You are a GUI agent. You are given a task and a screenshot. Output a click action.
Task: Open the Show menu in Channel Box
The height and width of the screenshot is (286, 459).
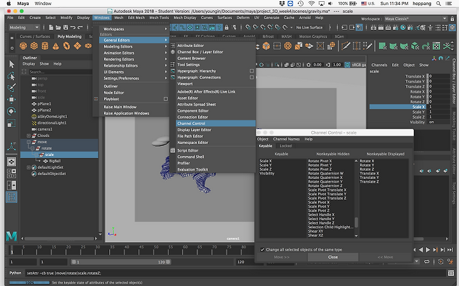423,65
